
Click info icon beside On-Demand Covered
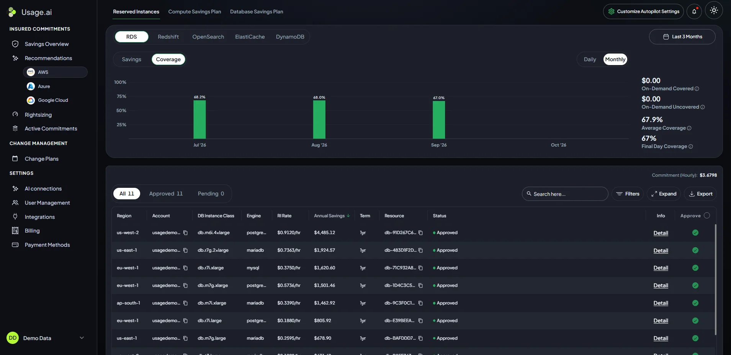pos(697,89)
